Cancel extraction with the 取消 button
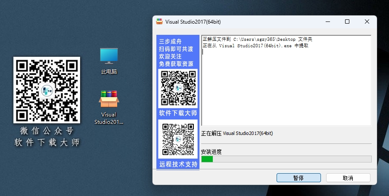 click(348, 178)
